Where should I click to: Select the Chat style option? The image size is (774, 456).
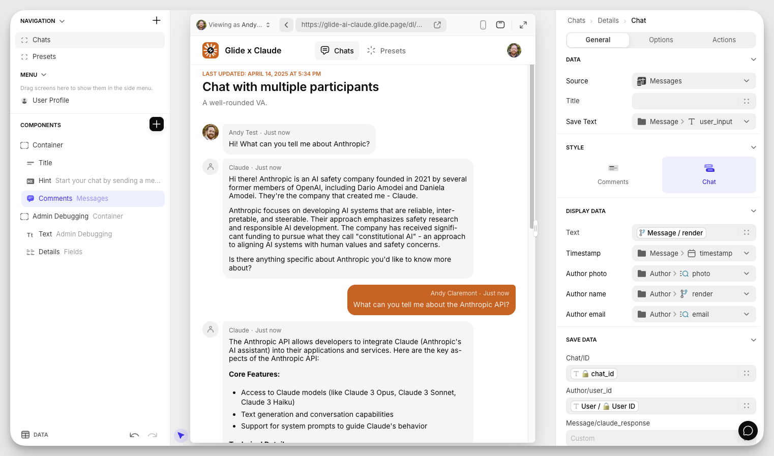tap(709, 174)
